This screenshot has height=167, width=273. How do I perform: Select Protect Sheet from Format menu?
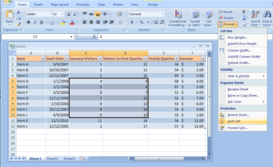coord(238,115)
